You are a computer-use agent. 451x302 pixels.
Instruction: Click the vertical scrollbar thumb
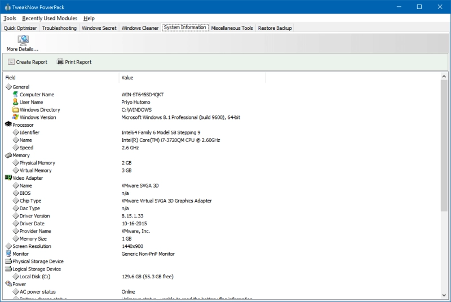pyautogui.click(x=444, y=146)
